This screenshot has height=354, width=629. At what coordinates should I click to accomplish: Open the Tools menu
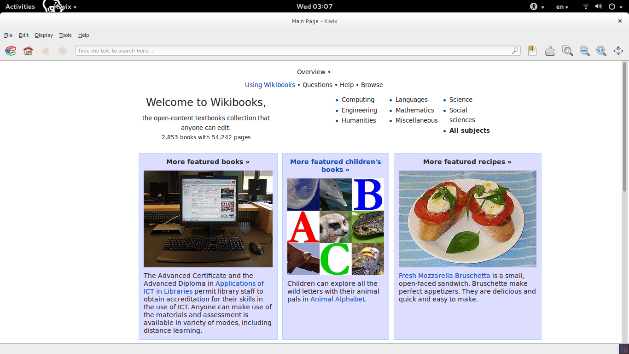pos(65,35)
